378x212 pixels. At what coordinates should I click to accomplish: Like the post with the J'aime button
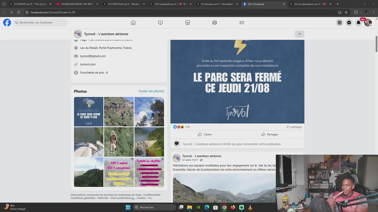point(205,134)
